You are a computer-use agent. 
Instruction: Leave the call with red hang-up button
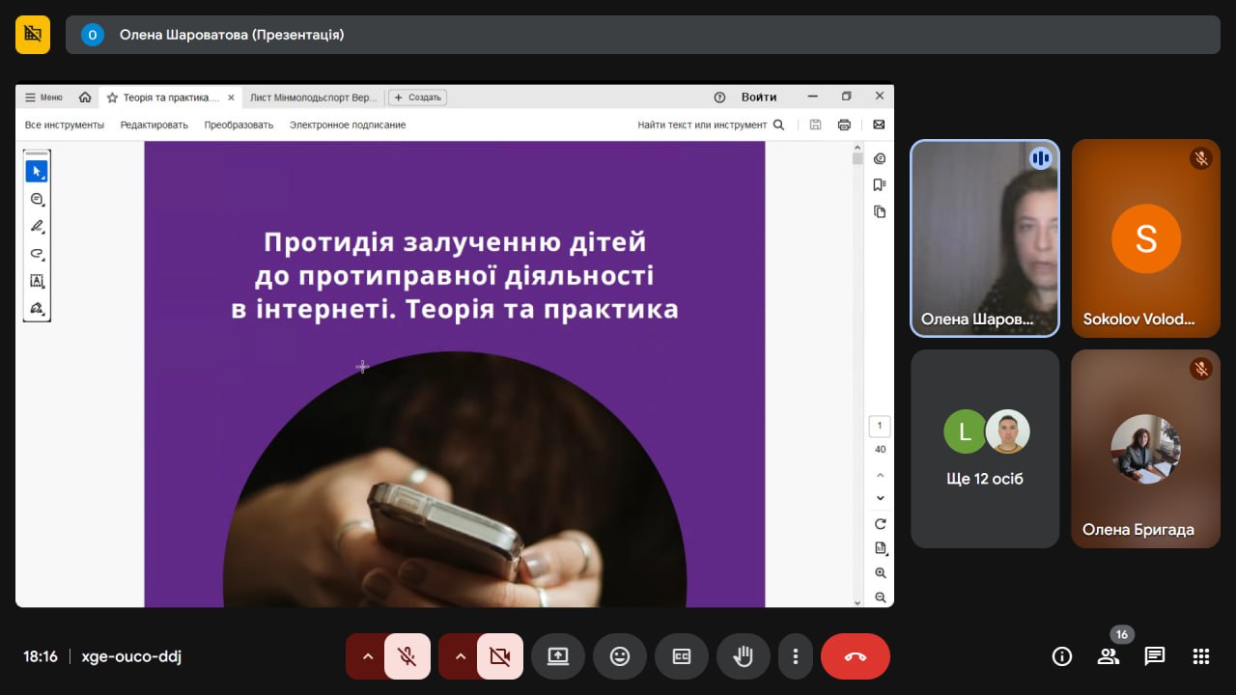click(x=856, y=656)
